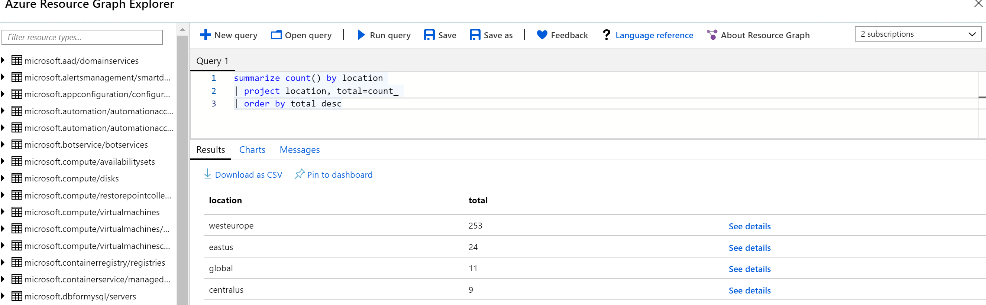The height and width of the screenshot is (305, 986).
Task: See details for westeurope row
Action: (x=750, y=226)
